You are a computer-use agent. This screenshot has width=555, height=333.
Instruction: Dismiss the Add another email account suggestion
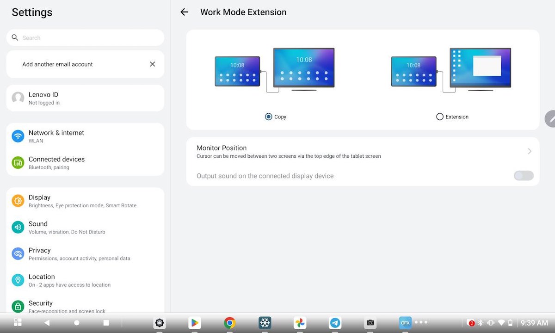click(x=152, y=64)
